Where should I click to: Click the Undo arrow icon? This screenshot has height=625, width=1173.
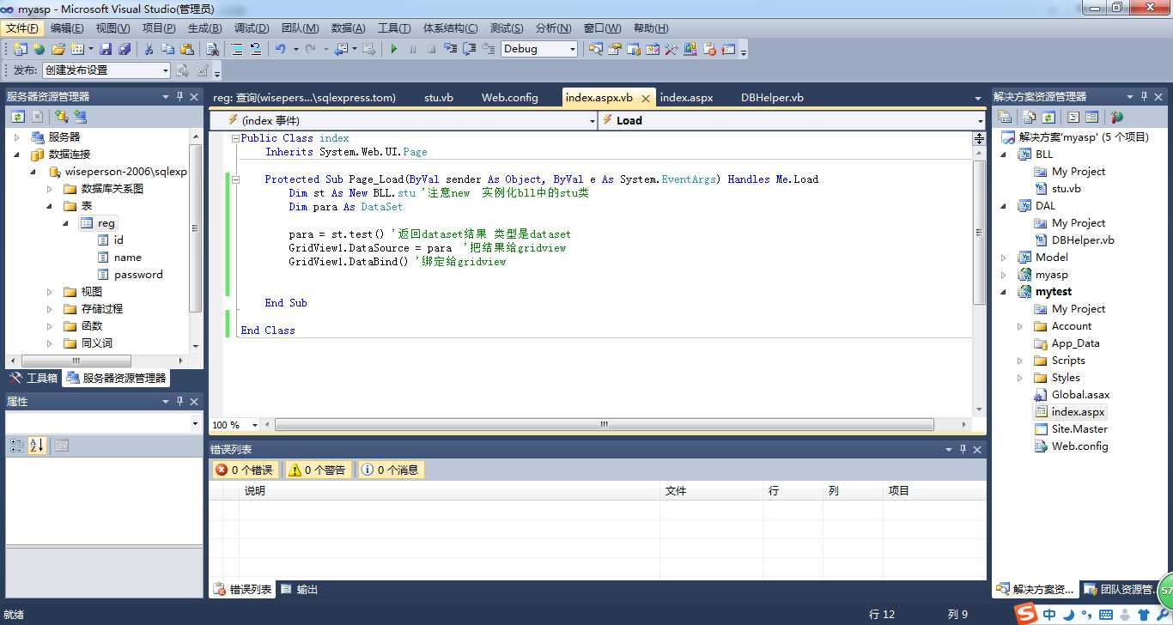click(280, 49)
